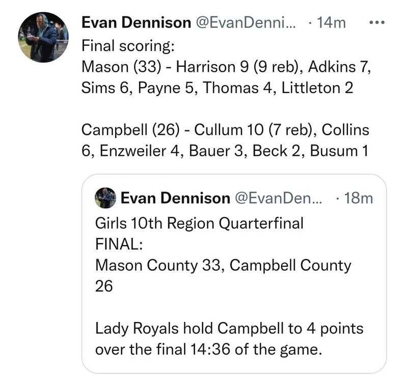Image resolution: width=405 pixels, height=382 pixels.
Task: Click the @EvanDenni... handle on main tweet
Action: pos(246,22)
